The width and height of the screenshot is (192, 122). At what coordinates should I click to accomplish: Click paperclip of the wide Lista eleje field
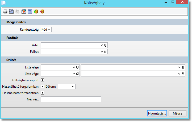point(183,67)
